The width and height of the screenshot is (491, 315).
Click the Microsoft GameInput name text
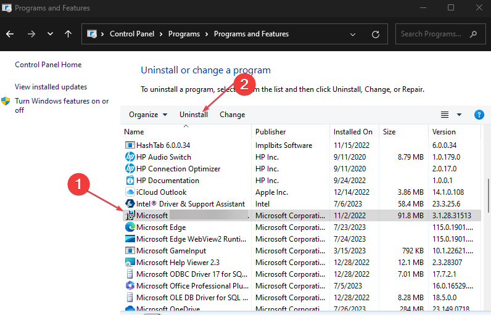coord(171,250)
